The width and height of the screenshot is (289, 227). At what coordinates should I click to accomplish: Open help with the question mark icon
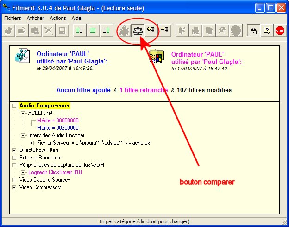pos(267,31)
